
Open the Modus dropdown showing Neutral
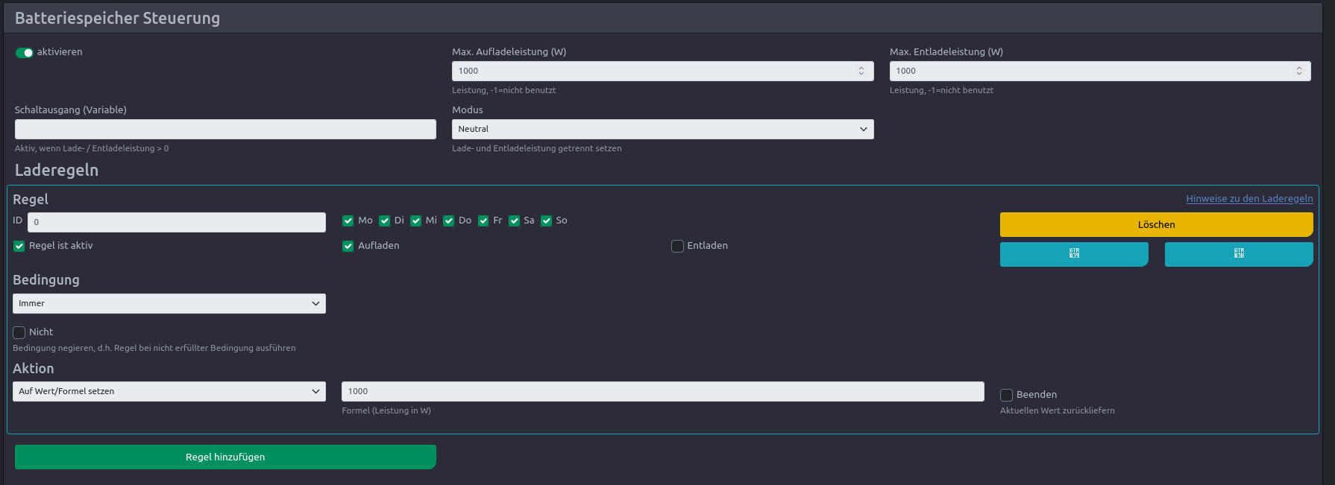pos(662,129)
